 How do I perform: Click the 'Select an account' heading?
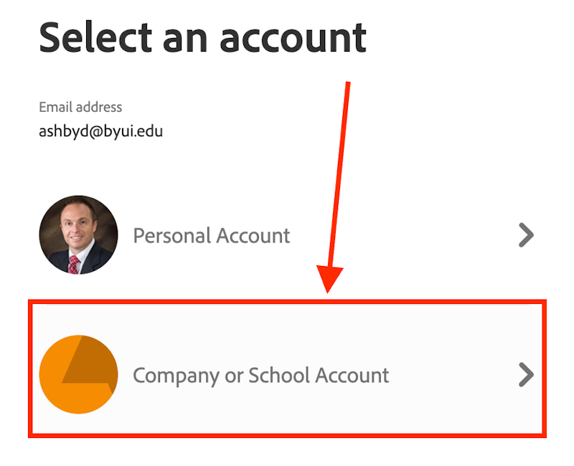click(x=202, y=37)
